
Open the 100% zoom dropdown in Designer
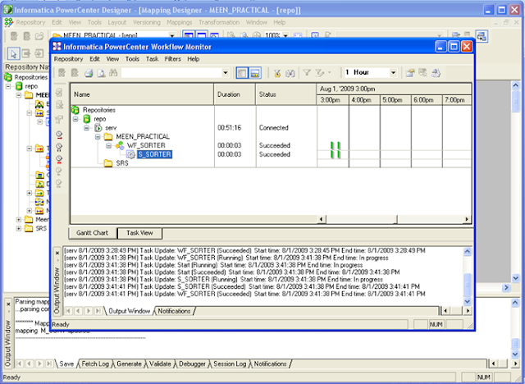tap(285, 35)
